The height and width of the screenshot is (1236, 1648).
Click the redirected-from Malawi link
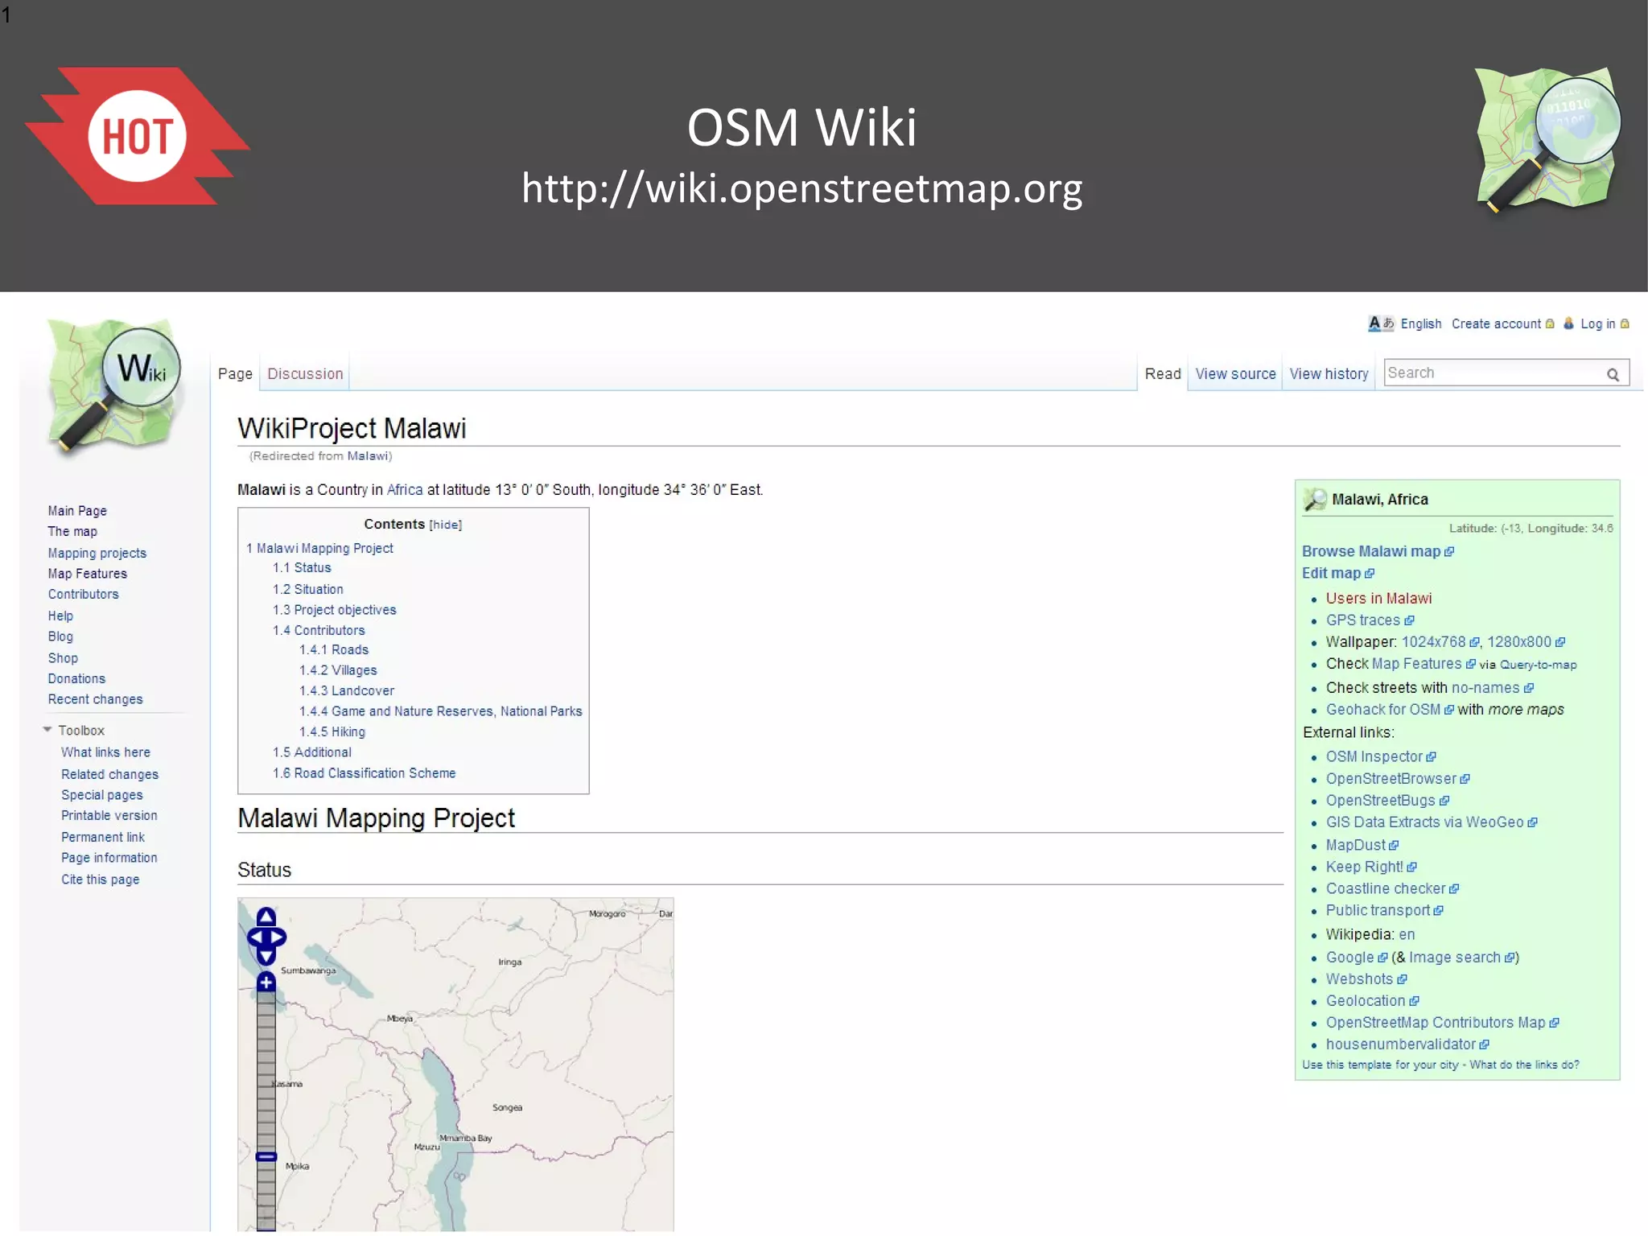[x=367, y=456]
